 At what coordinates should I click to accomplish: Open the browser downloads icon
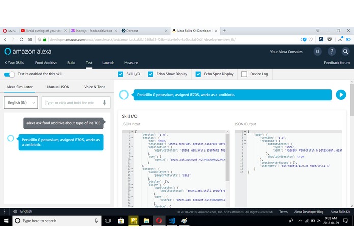(x=340, y=40)
